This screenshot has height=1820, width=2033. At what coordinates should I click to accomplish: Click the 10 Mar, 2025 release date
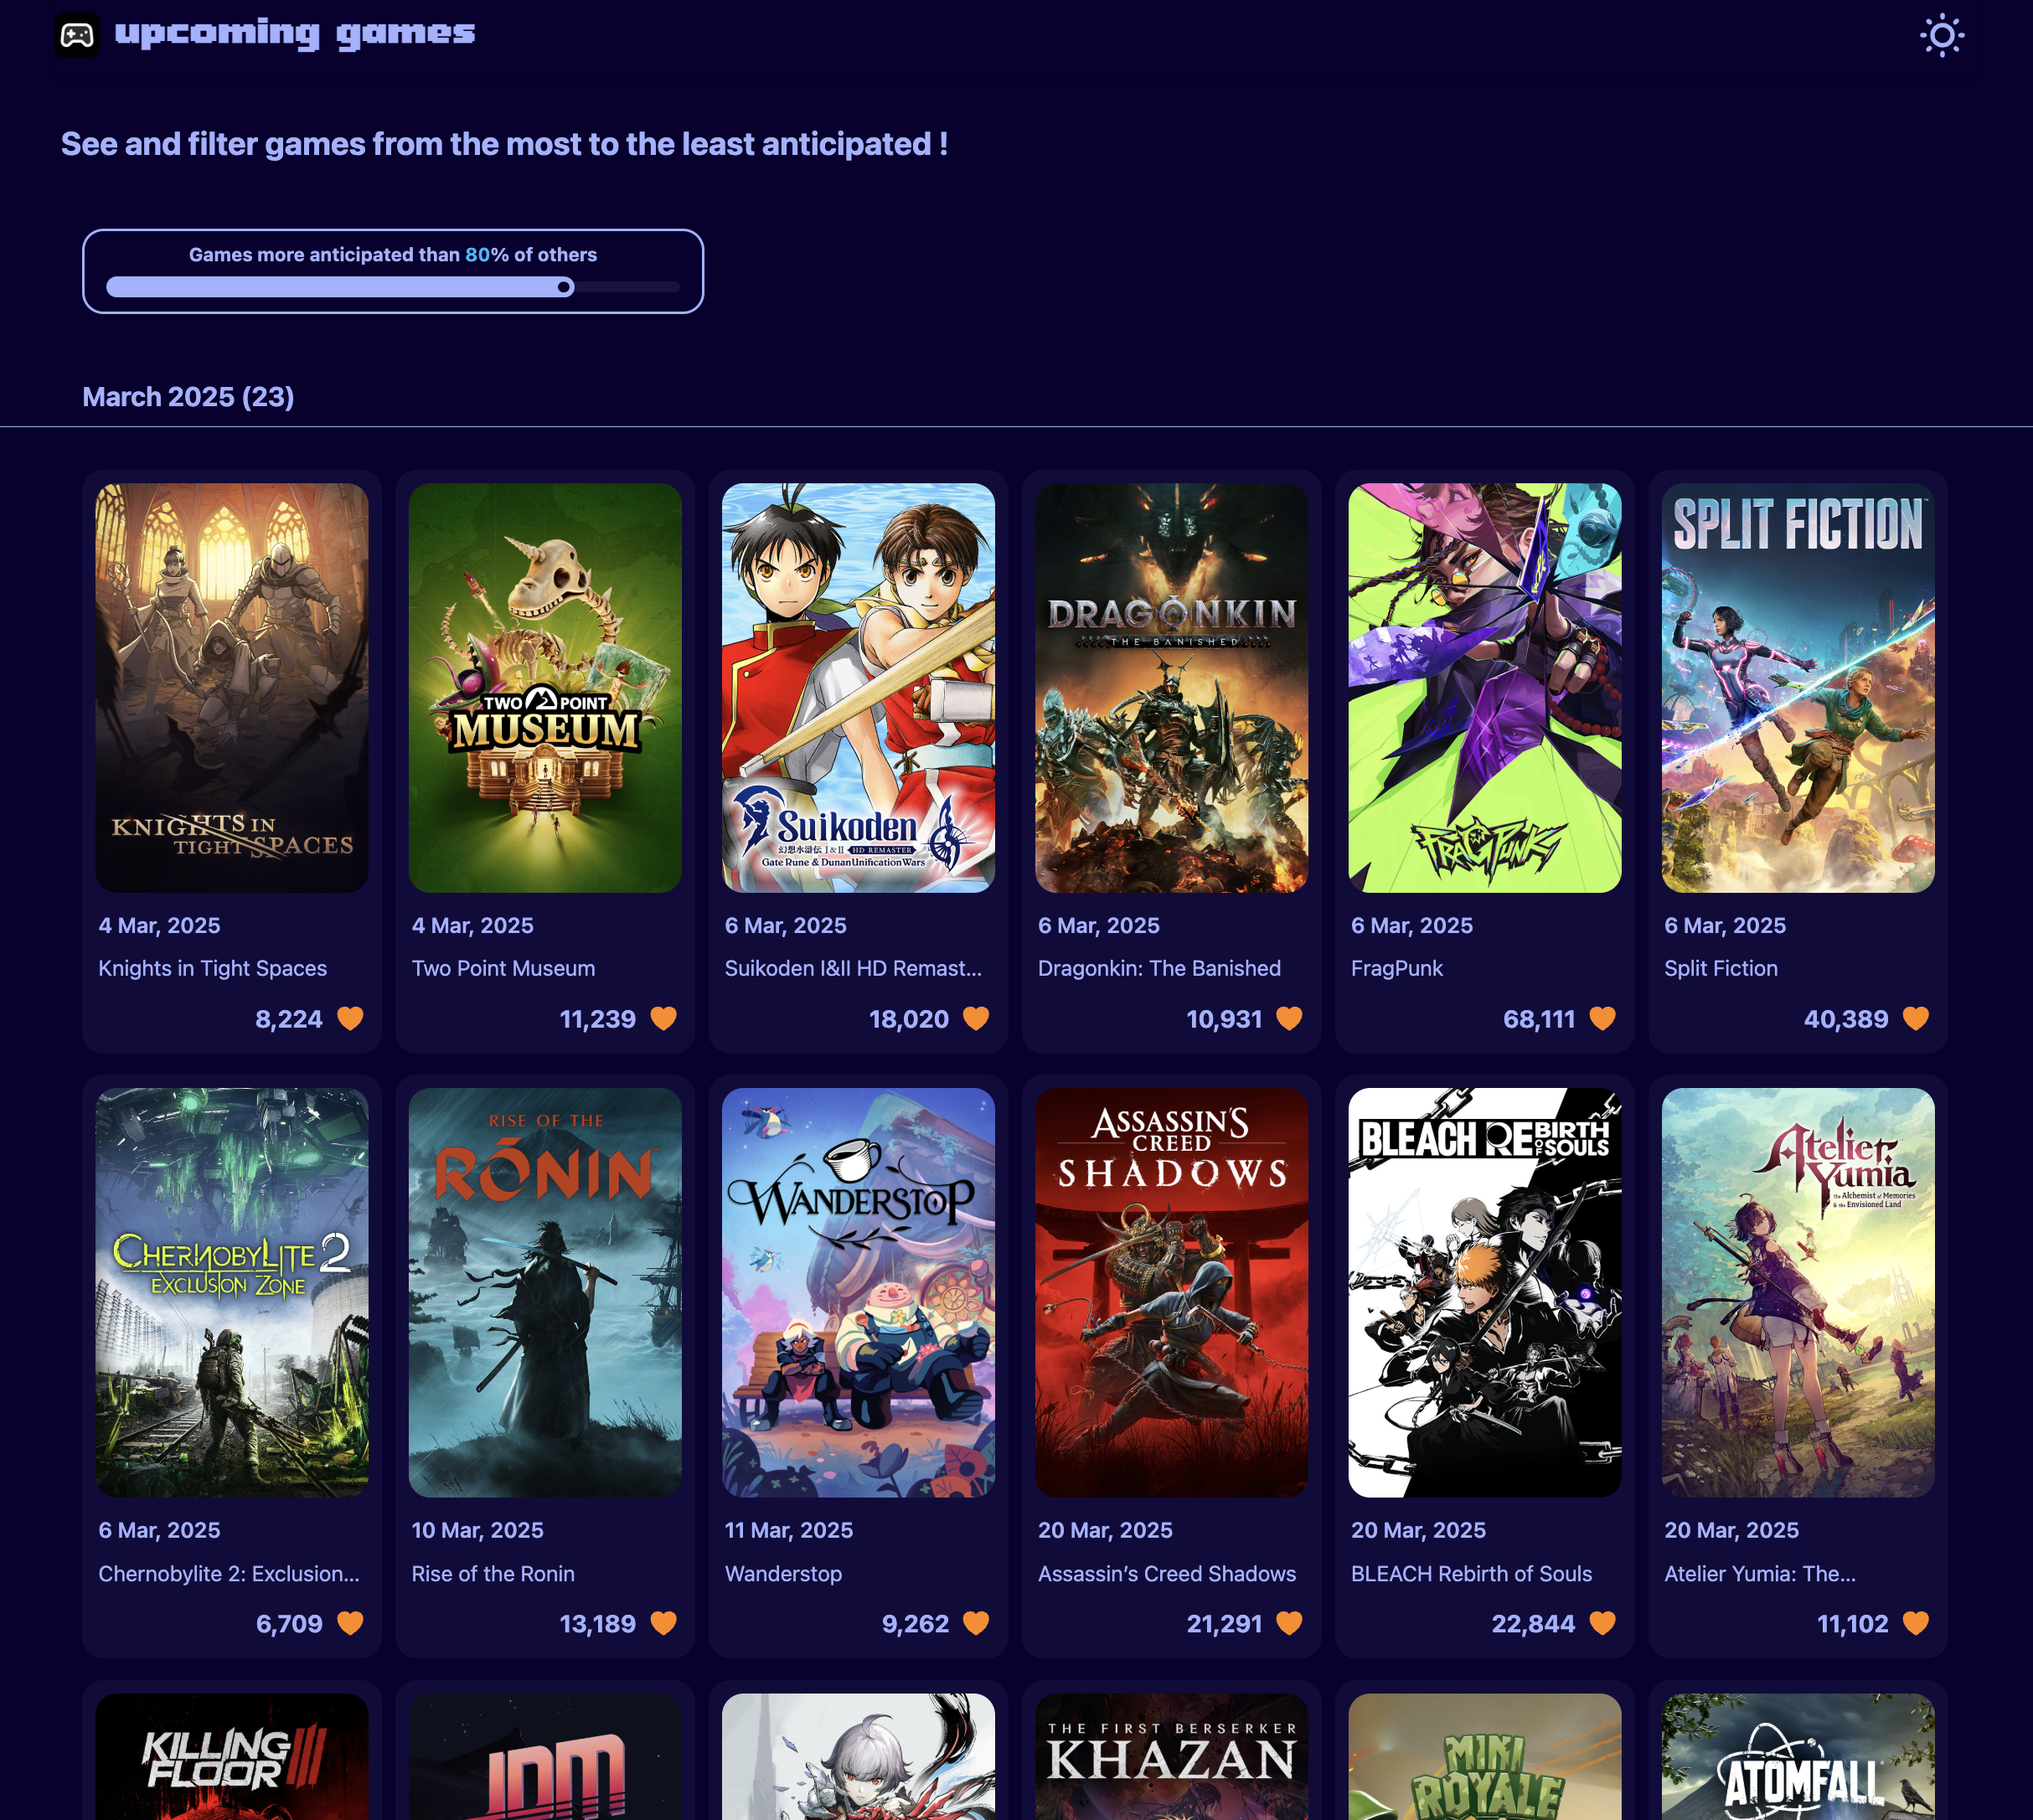click(478, 1530)
